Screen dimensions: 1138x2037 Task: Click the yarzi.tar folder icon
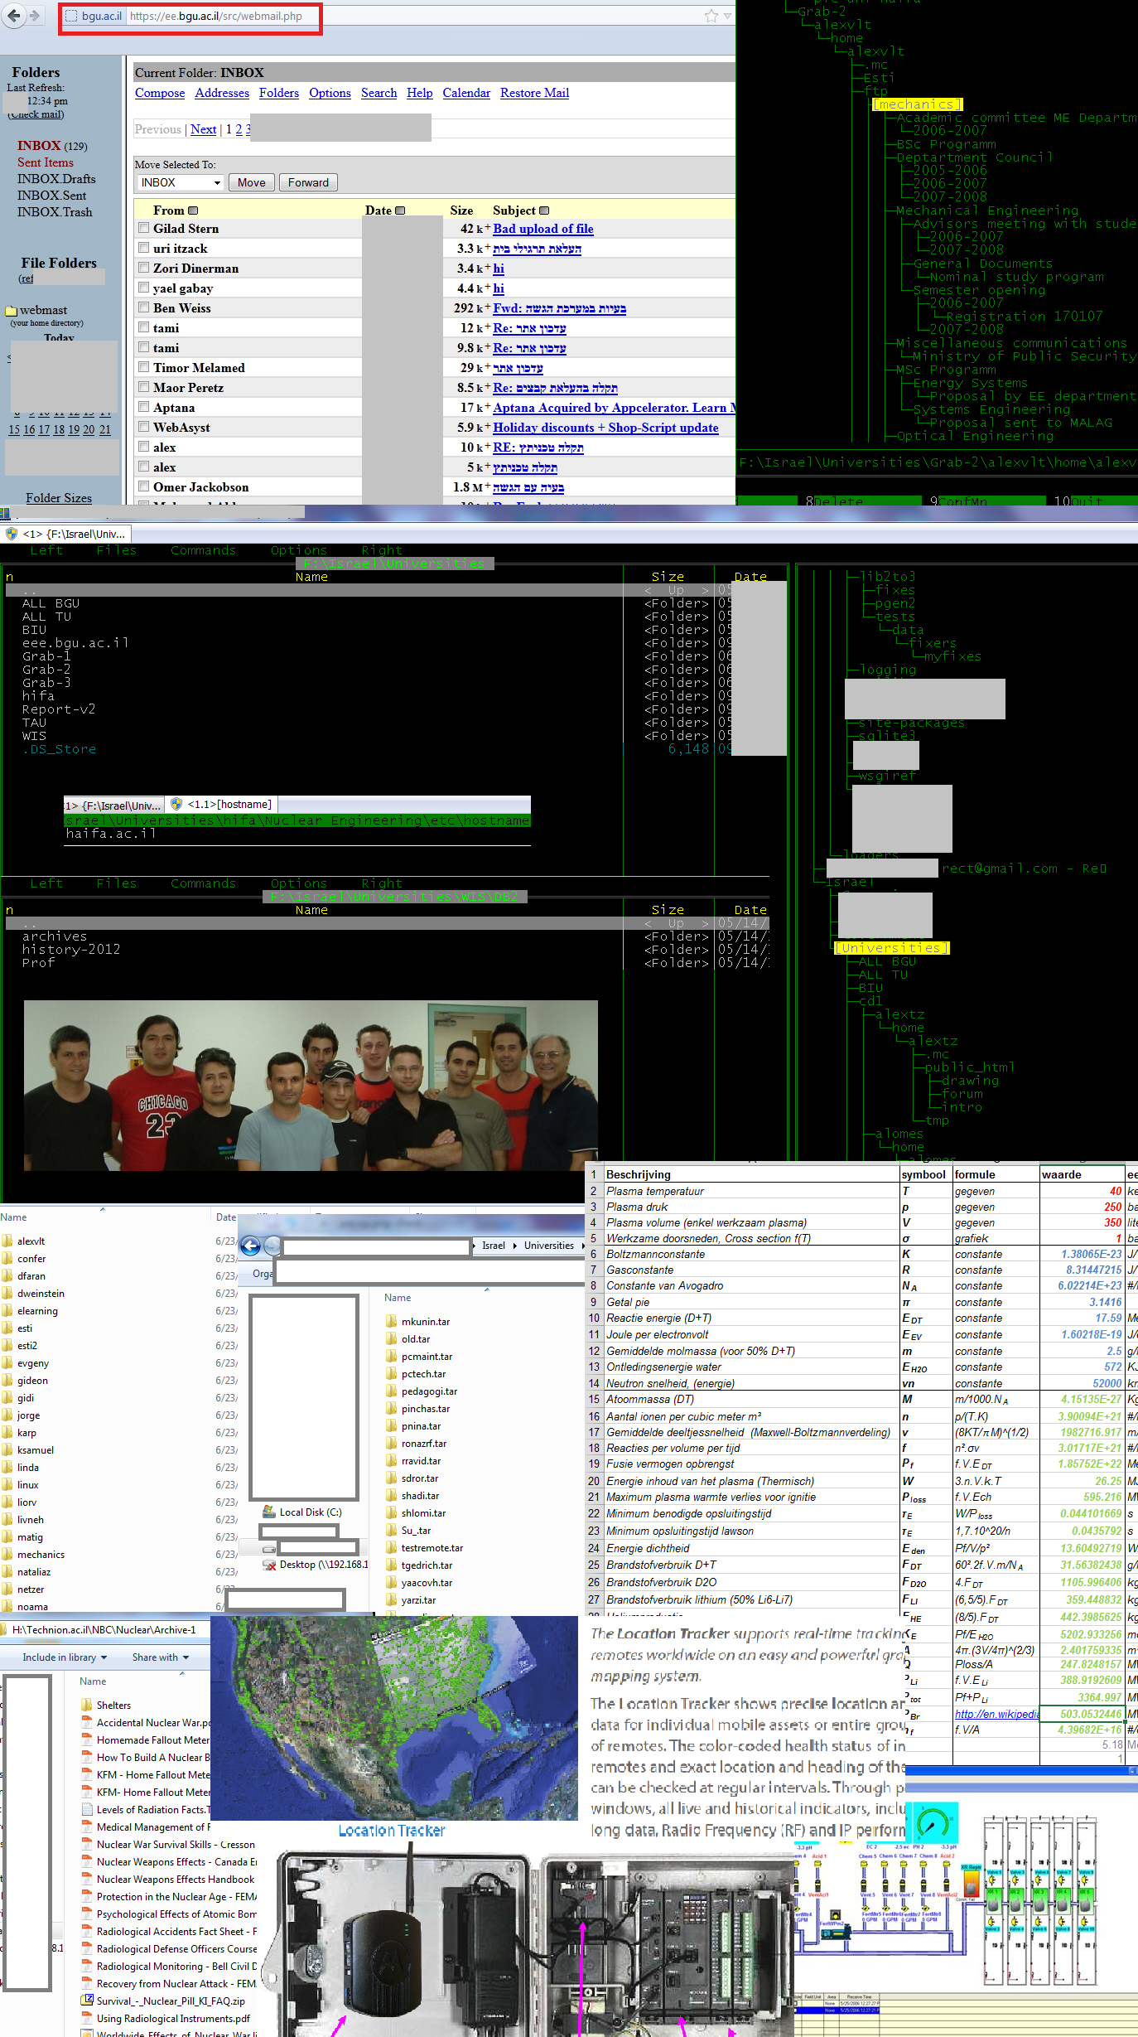tap(392, 1599)
